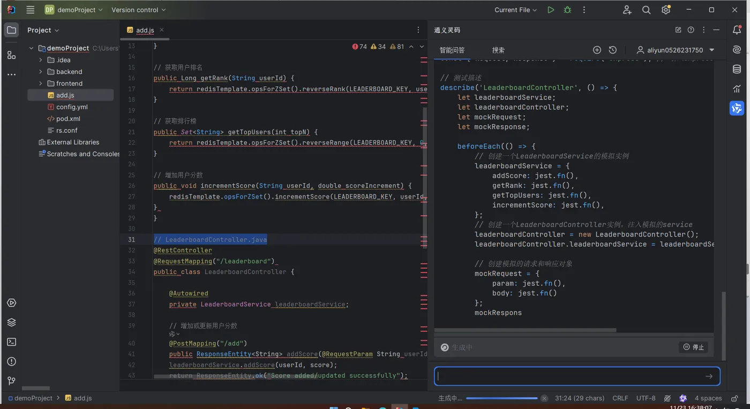The height and width of the screenshot is (409, 750).
Task: Open the Current File run configuration dropdown
Action: (x=516, y=10)
